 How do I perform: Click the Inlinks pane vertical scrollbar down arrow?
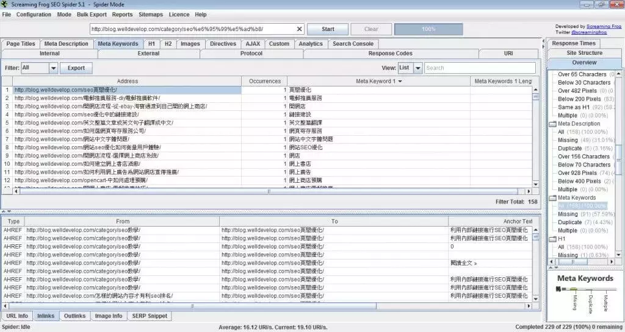536,299
